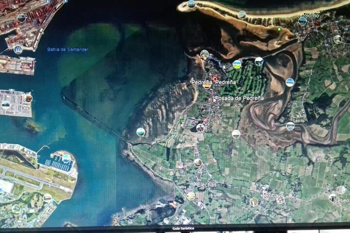Open photo marker on container terminal left side
Image resolution: width=350 pixels, height=233 pixels.
click(x=6, y=105)
